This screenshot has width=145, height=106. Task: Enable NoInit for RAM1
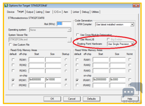130,60
